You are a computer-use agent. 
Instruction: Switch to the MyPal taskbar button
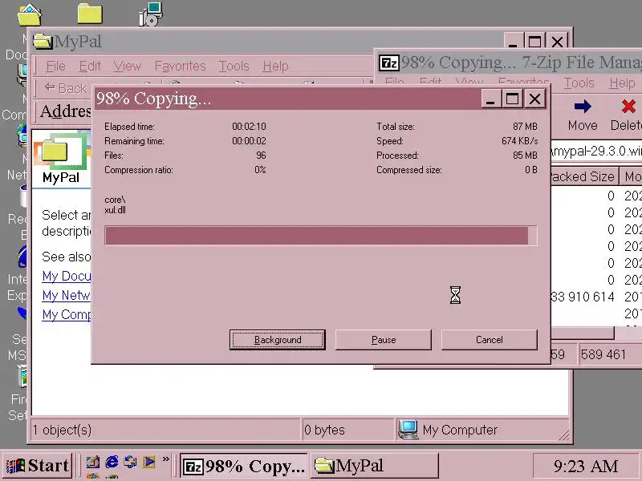374,466
